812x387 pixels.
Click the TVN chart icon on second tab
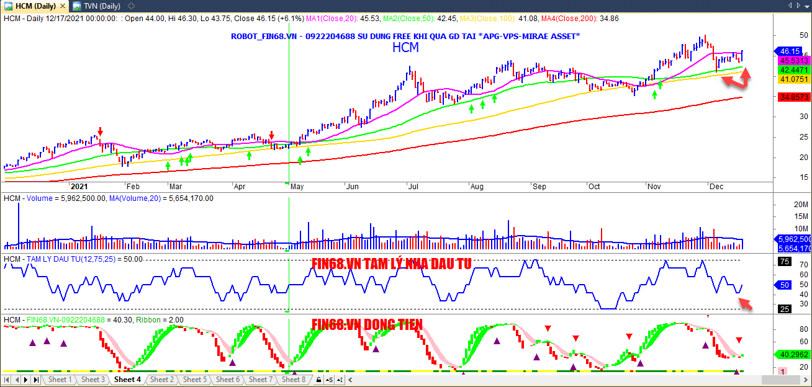tap(76, 6)
